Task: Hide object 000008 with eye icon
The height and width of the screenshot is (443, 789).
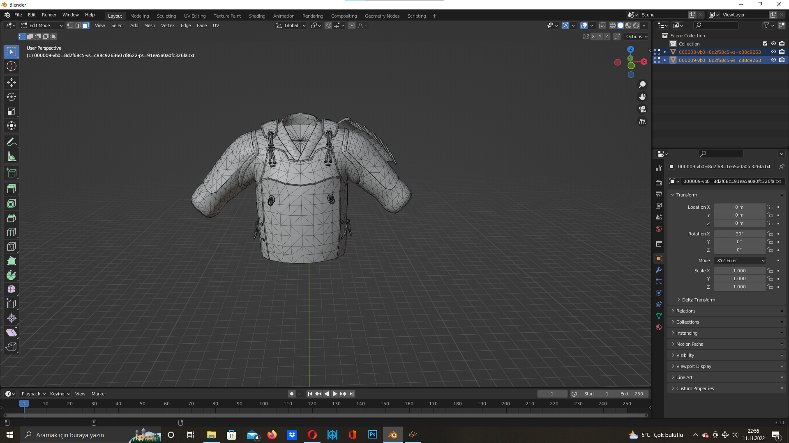Action: click(773, 52)
